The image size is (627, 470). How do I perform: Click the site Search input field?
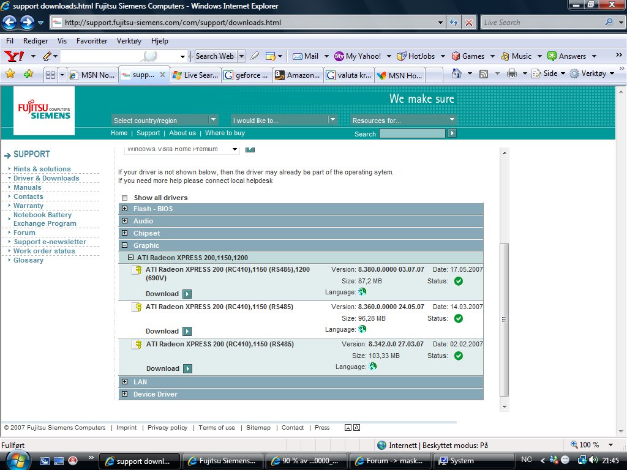412,133
